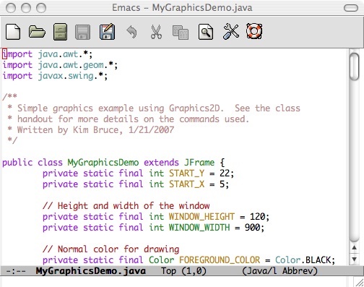364x287 pixels.
Task: Click the grayed-out Save floppy icon
Action: (83, 32)
